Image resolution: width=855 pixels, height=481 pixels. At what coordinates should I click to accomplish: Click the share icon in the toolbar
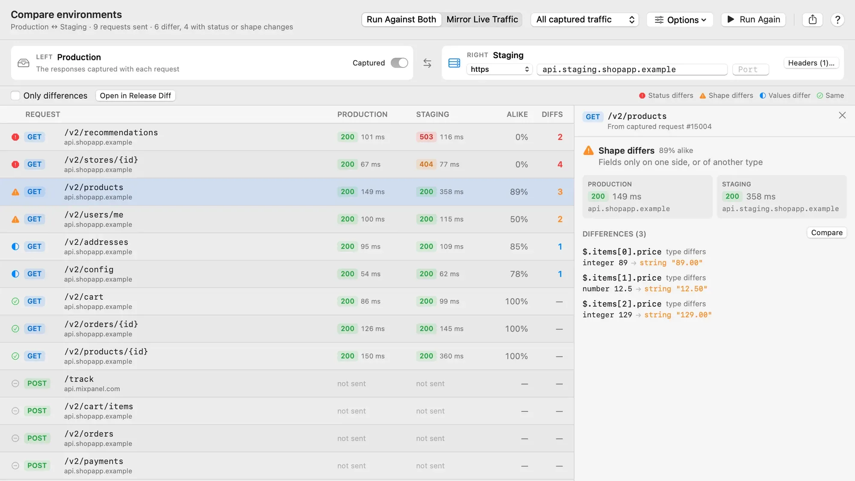(x=812, y=20)
